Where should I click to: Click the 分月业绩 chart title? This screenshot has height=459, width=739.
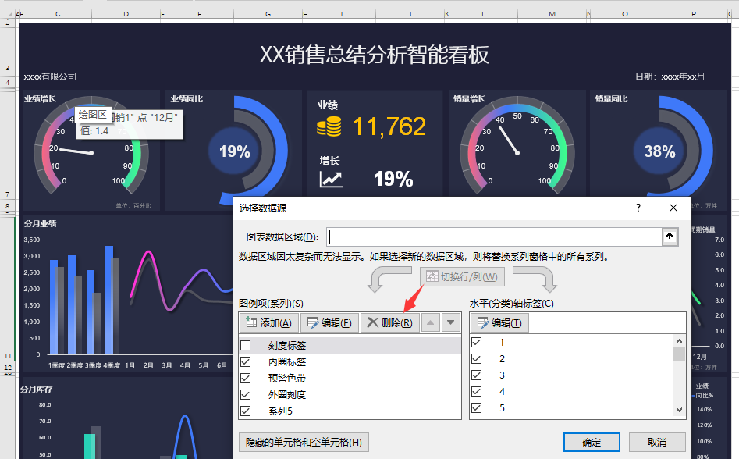[x=41, y=224]
